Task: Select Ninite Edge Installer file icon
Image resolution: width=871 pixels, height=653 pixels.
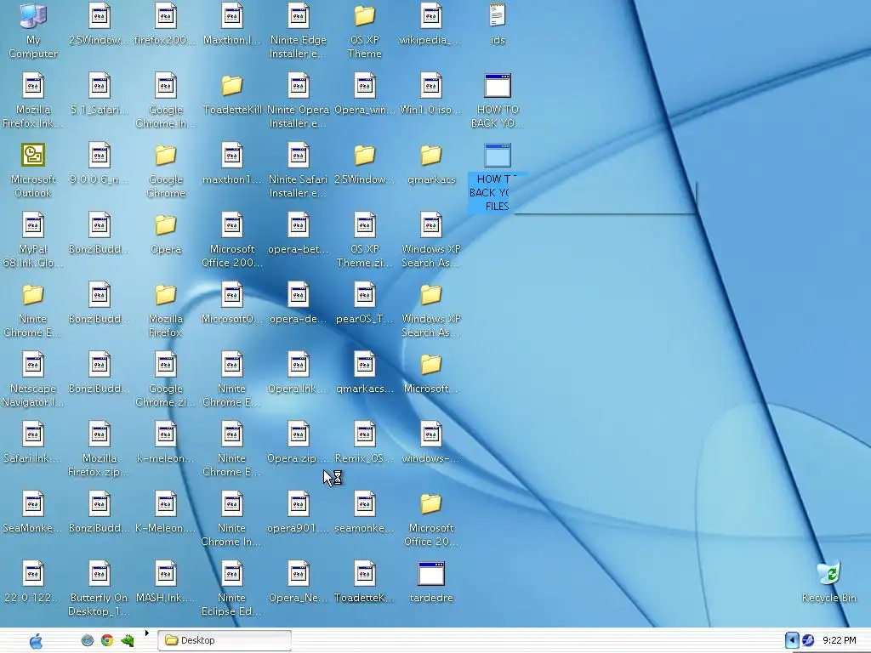Action: (x=299, y=17)
